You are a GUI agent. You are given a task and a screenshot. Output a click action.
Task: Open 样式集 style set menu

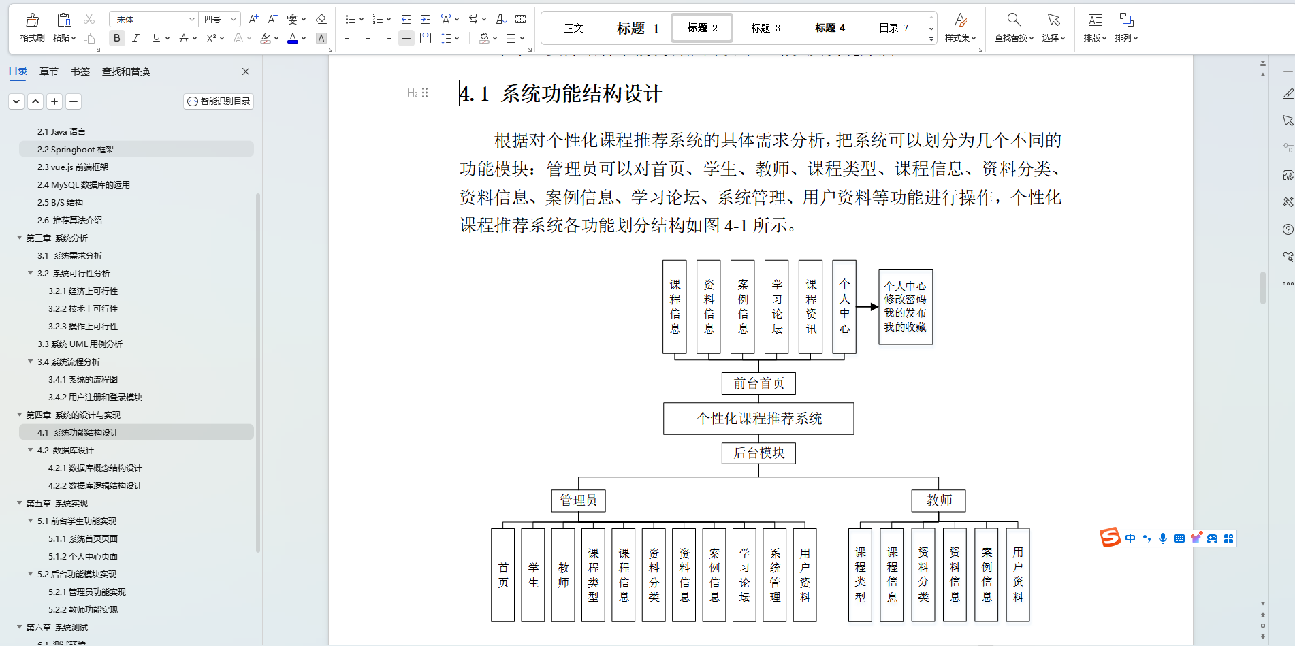(x=960, y=28)
